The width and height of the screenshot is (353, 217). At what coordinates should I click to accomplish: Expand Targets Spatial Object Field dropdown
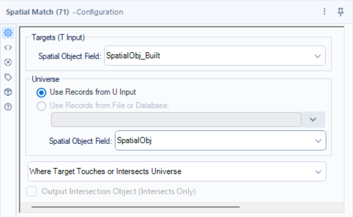point(318,55)
